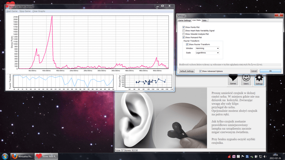
Task: Click the taskbar clock showing 14:16
Action: pyautogui.click(x=275, y=157)
